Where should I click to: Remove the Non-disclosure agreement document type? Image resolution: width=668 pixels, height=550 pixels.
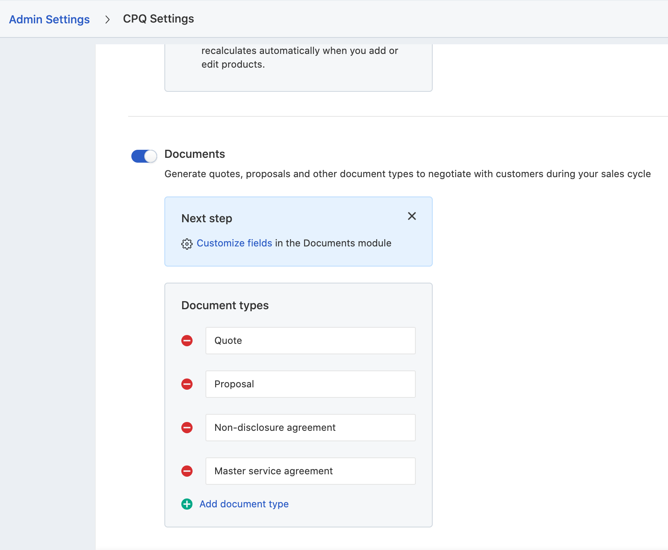(x=187, y=428)
